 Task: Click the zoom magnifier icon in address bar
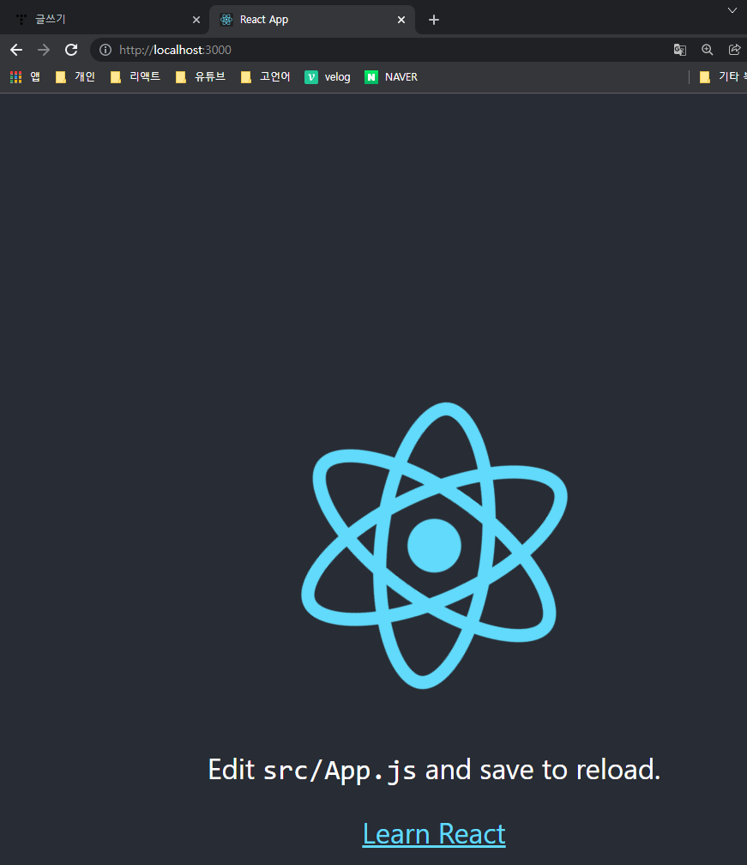point(708,50)
